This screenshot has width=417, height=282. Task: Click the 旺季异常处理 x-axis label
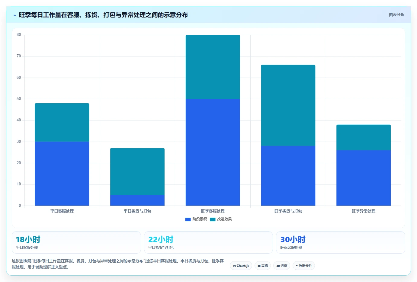tap(364, 211)
